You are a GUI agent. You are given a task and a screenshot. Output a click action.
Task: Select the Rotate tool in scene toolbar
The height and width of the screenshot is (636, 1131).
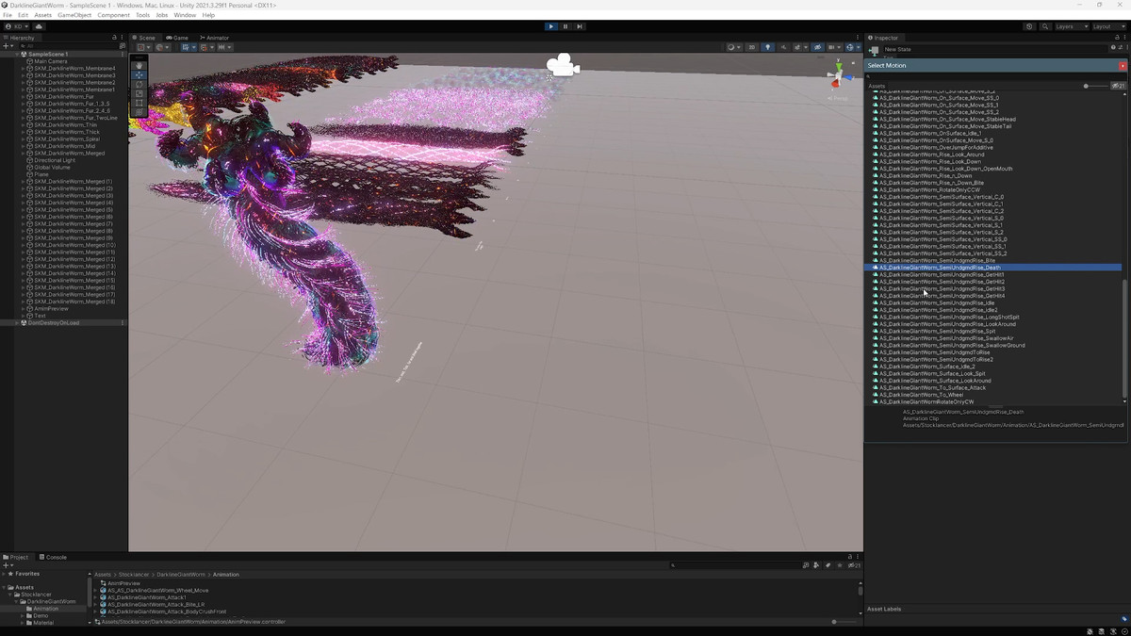[x=139, y=84]
